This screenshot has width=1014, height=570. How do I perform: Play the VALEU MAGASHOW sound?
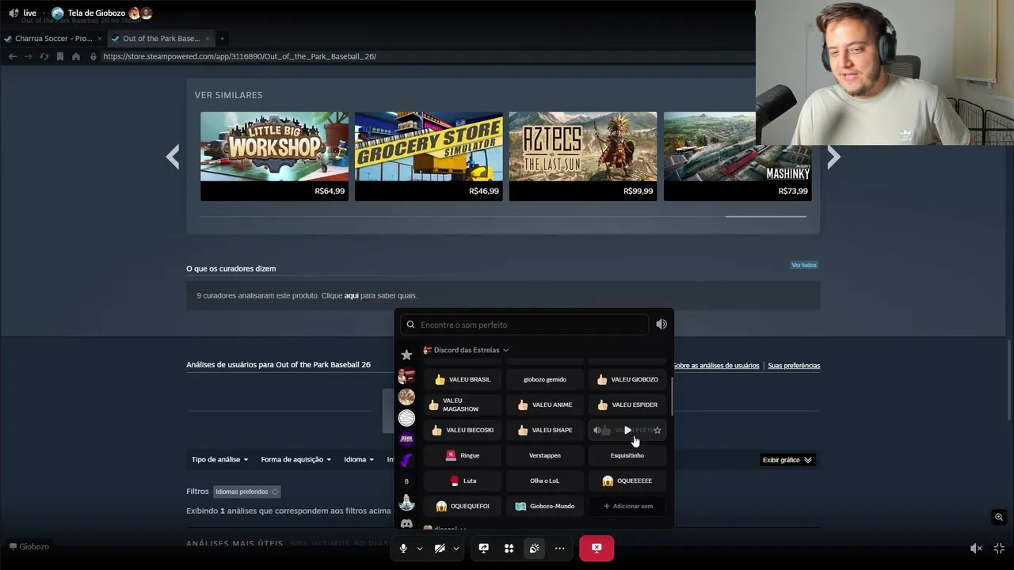(463, 405)
